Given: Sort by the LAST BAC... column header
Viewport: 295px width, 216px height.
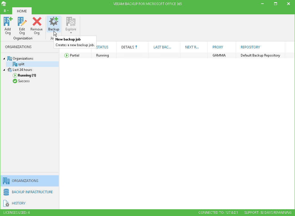Looking at the screenshot, I should pos(162,47).
